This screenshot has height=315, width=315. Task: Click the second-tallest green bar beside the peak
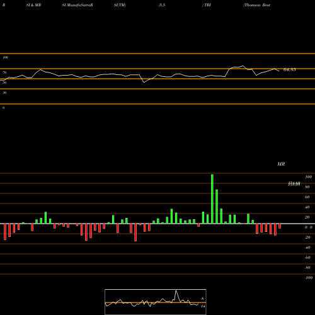click(217, 207)
